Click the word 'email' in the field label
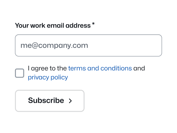Image resolution: width=177 pixels, height=133 pixels. (x=55, y=25)
